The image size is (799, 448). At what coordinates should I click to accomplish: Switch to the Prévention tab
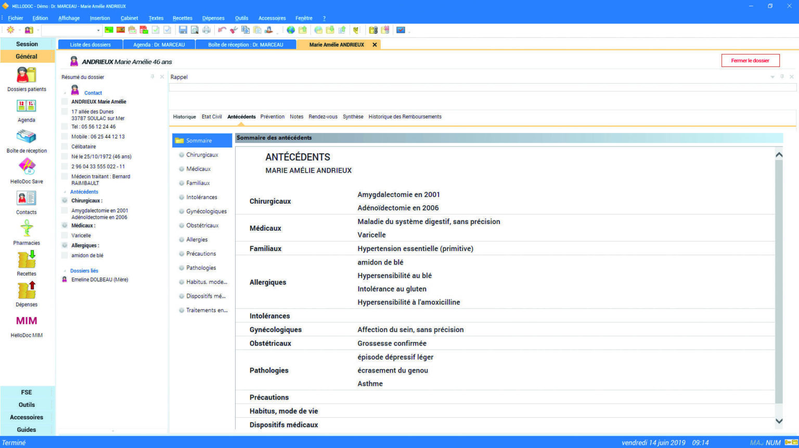coord(272,116)
